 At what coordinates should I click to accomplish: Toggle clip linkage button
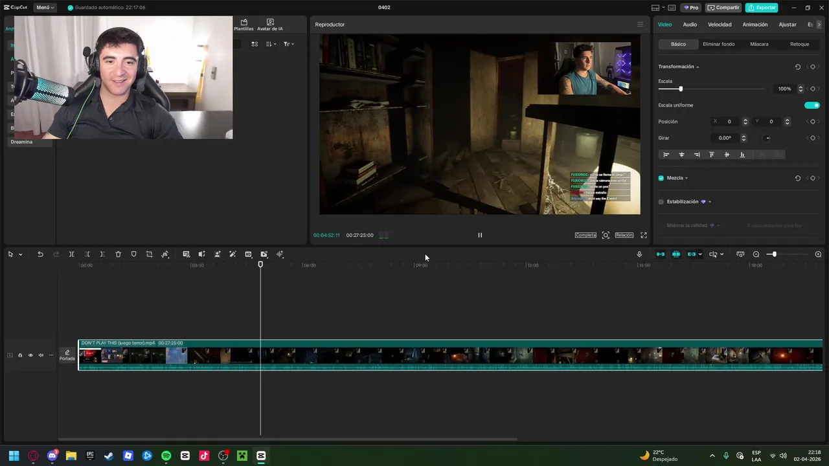click(x=691, y=254)
